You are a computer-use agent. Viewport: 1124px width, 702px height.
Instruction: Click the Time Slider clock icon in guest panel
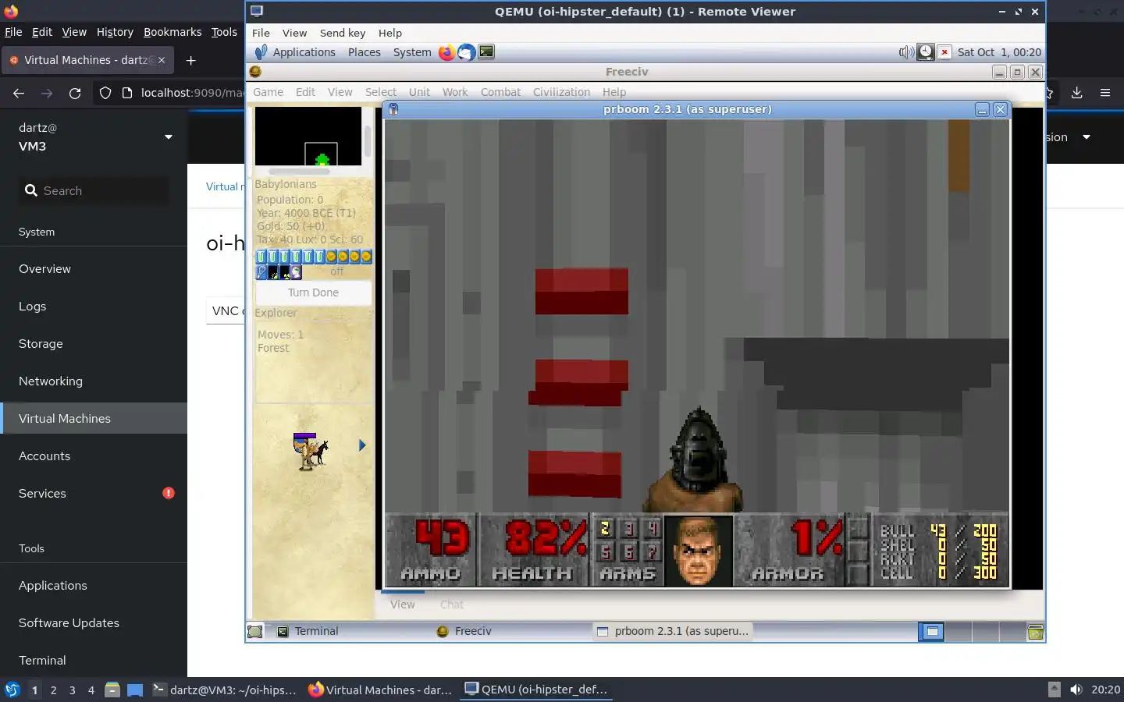pyautogui.click(x=925, y=52)
